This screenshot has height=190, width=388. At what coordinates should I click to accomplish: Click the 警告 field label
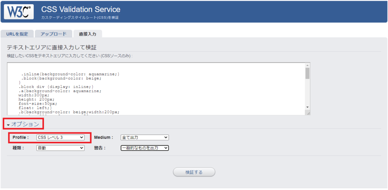coord(100,148)
